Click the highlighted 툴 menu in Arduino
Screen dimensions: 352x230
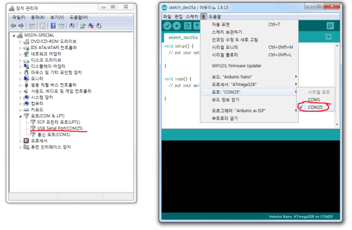tap(204, 16)
